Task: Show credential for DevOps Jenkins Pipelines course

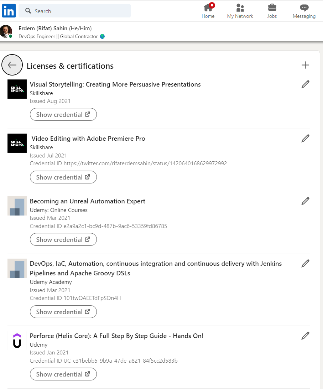Action: [x=63, y=312]
